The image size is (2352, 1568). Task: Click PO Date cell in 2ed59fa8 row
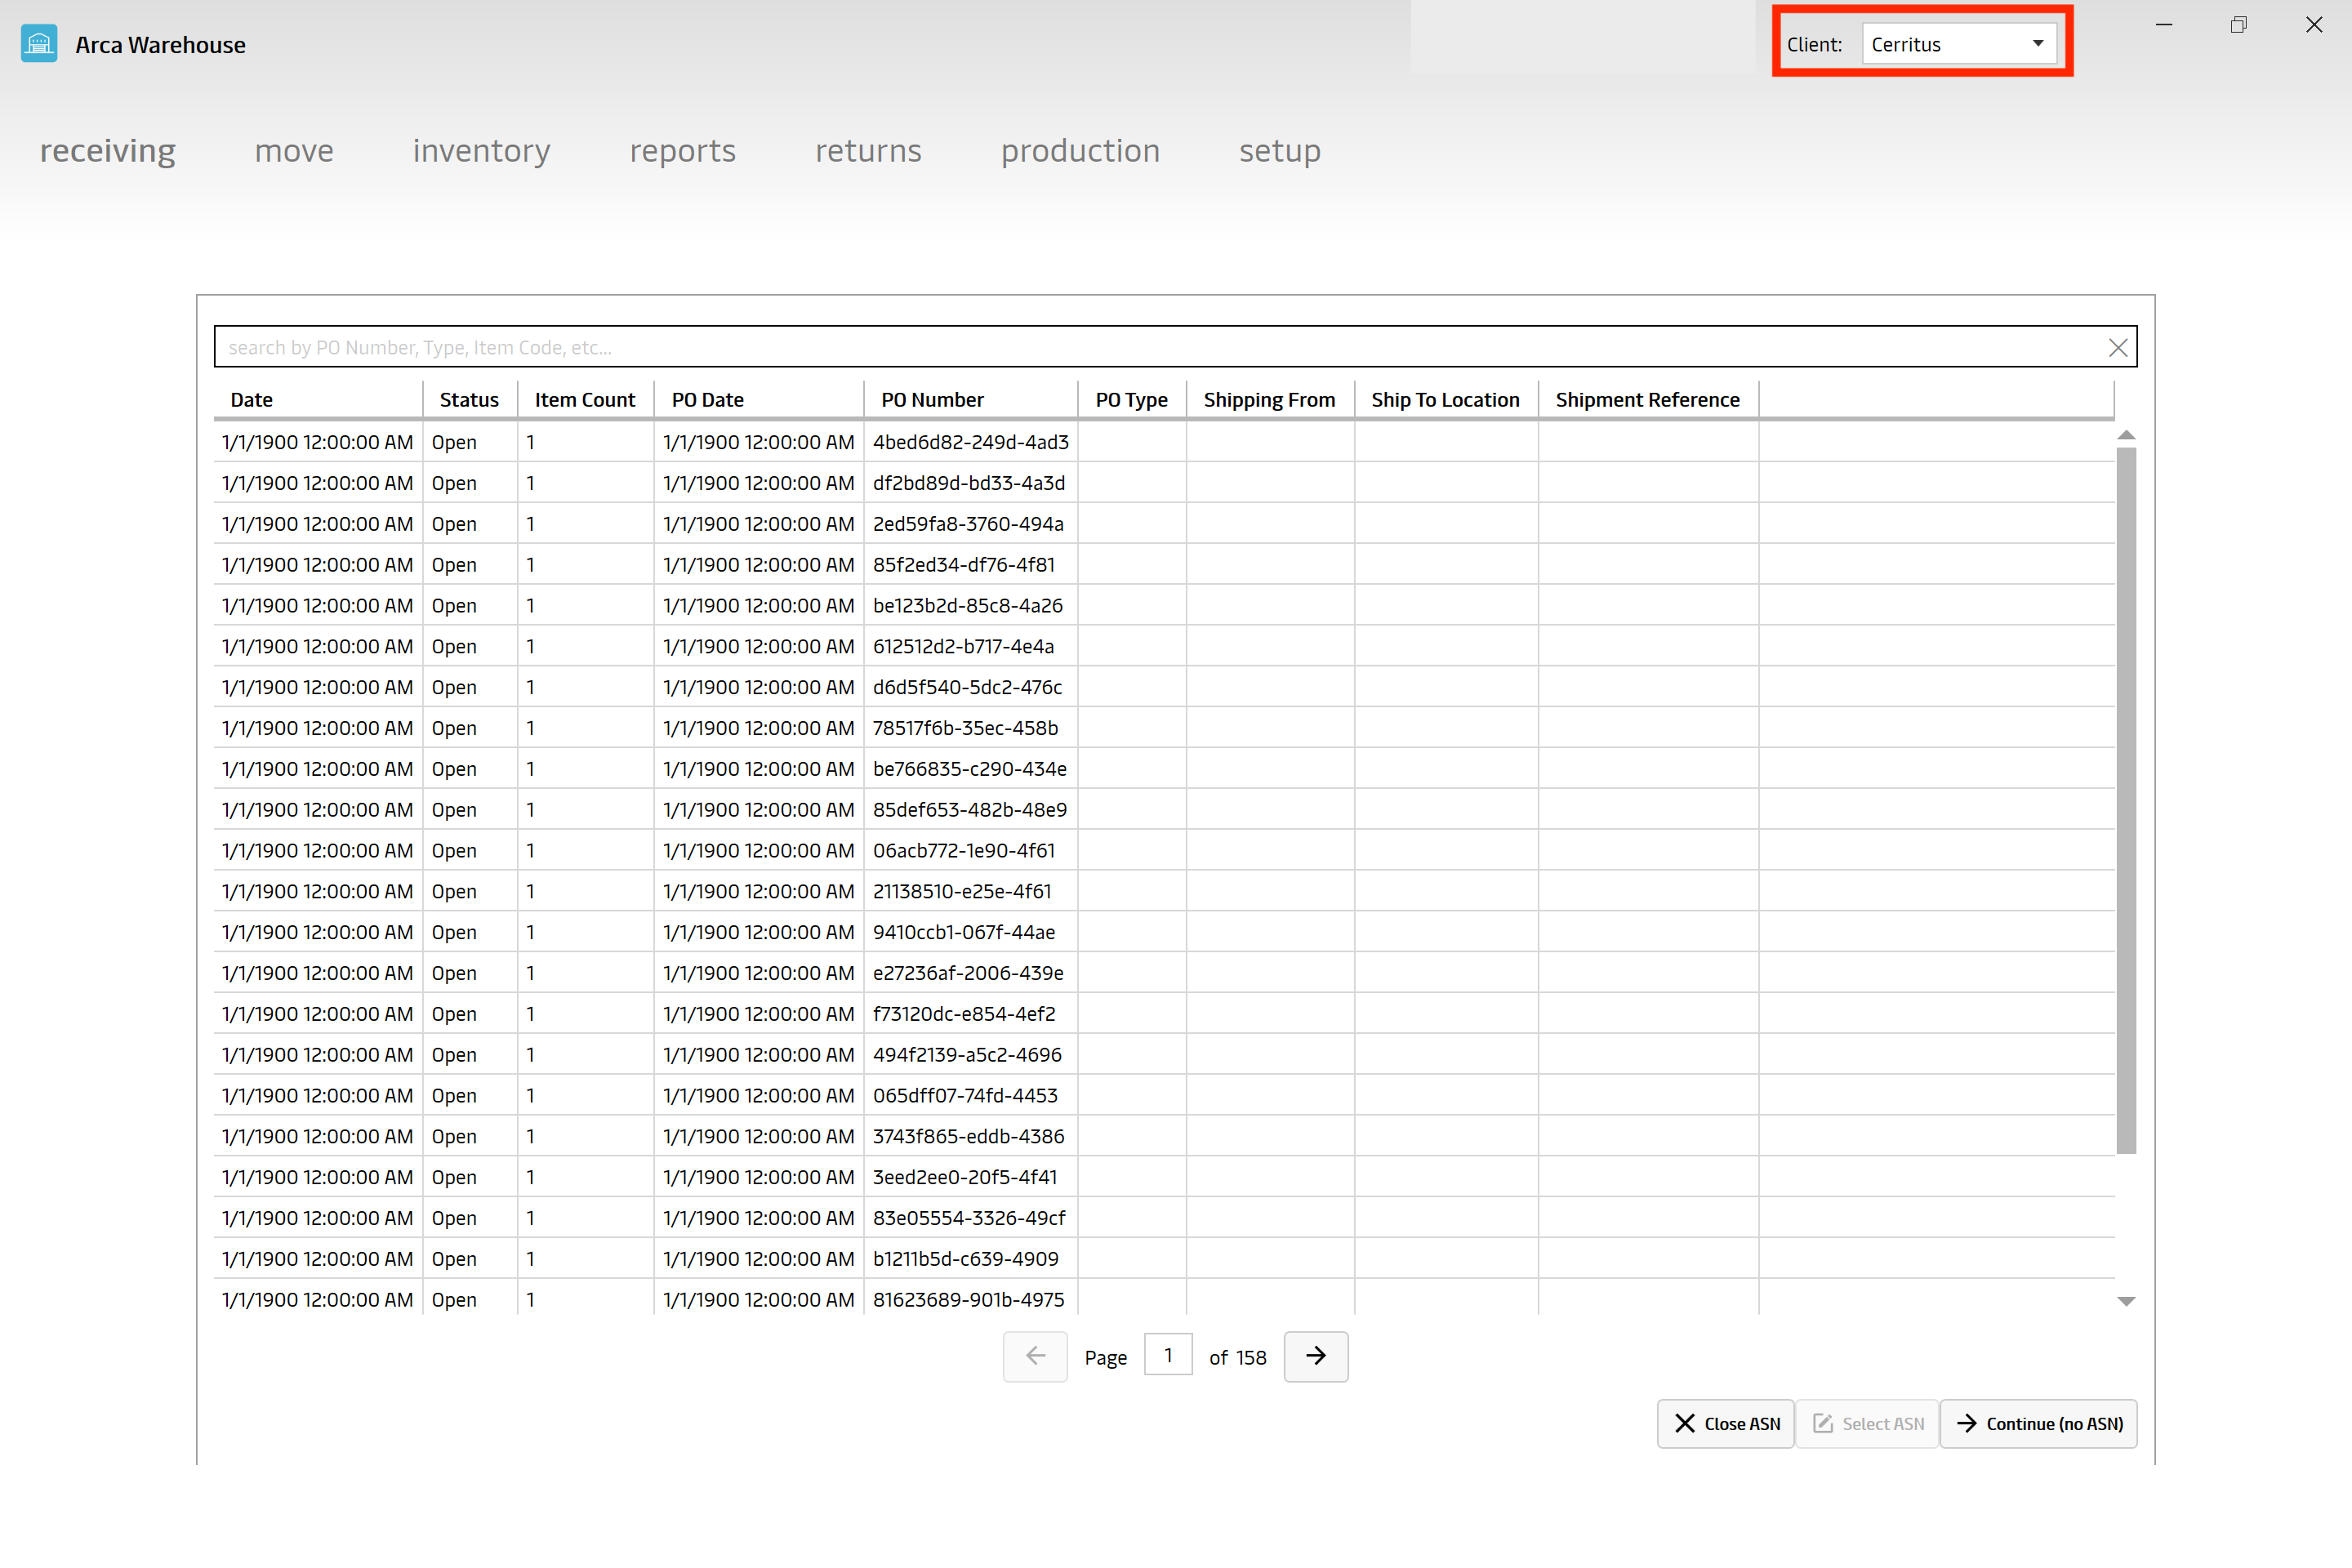click(759, 523)
